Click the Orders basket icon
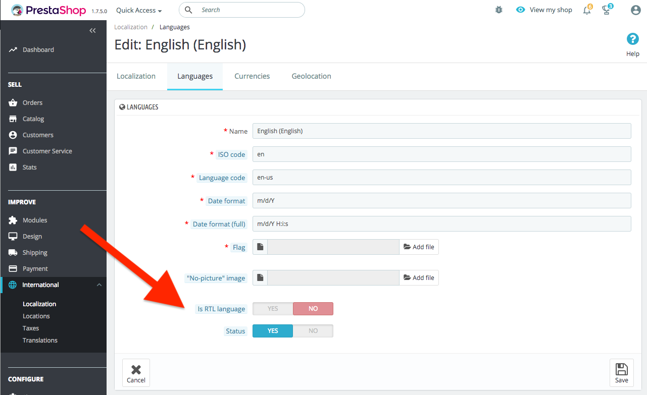Image resolution: width=647 pixels, height=395 pixels. pyautogui.click(x=13, y=103)
